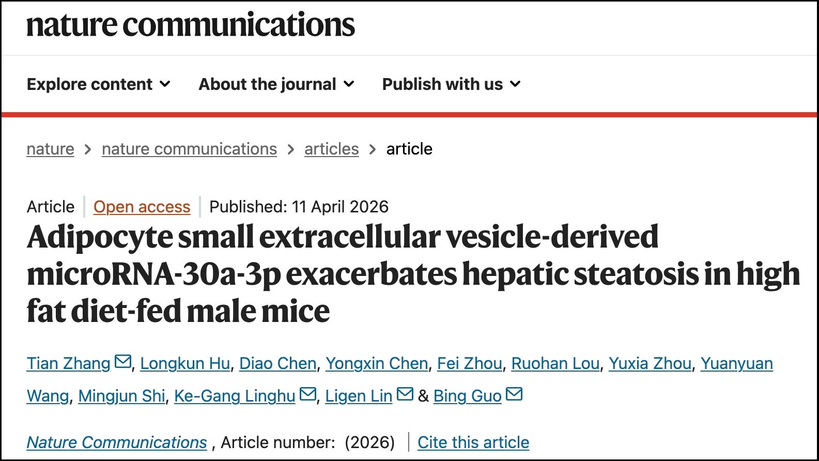Click envelope icon next to Tian Zhang

tap(123, 362)
